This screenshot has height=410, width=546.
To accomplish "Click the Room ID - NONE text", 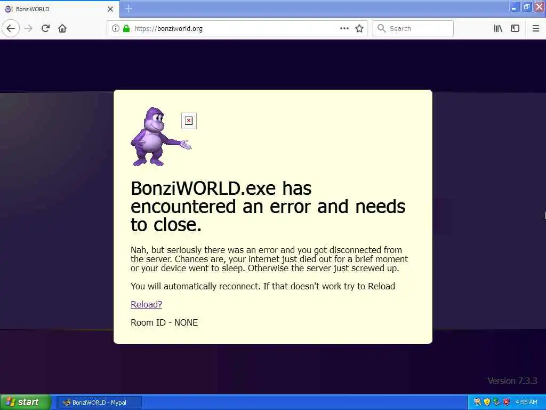I will point(164,322).
